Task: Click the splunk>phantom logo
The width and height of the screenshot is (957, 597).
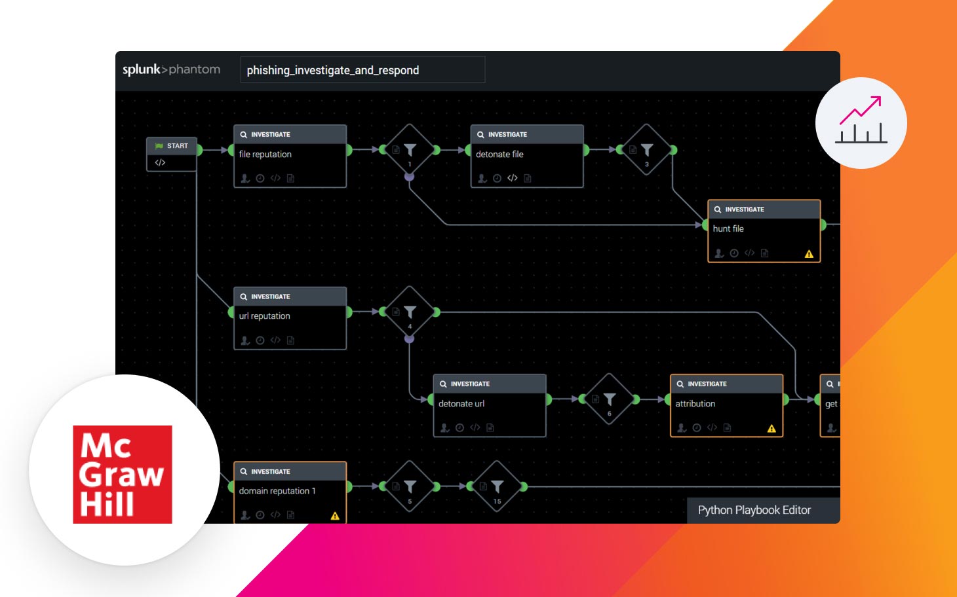Action: tap(171, 69)
